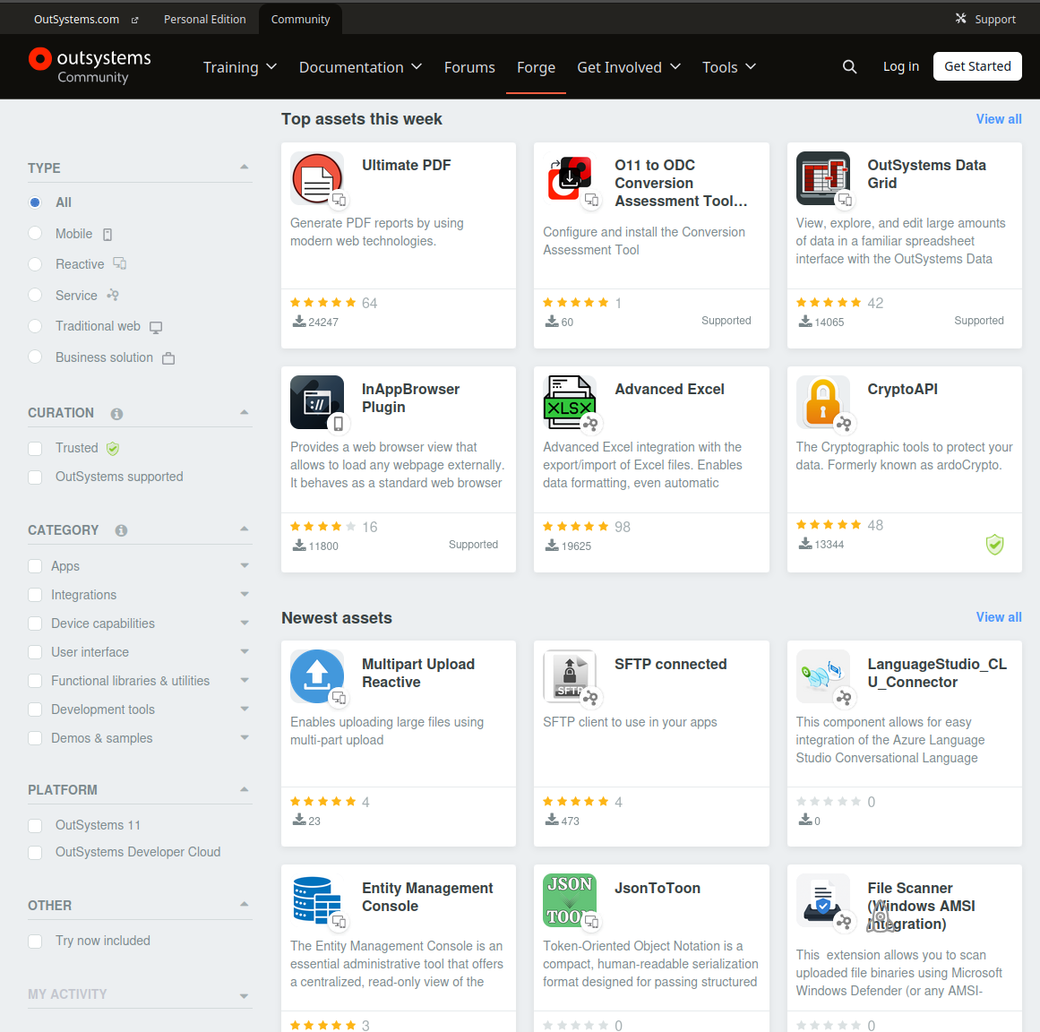
Task: Click the OutSystems Community logo
Action: coord(90,66)
